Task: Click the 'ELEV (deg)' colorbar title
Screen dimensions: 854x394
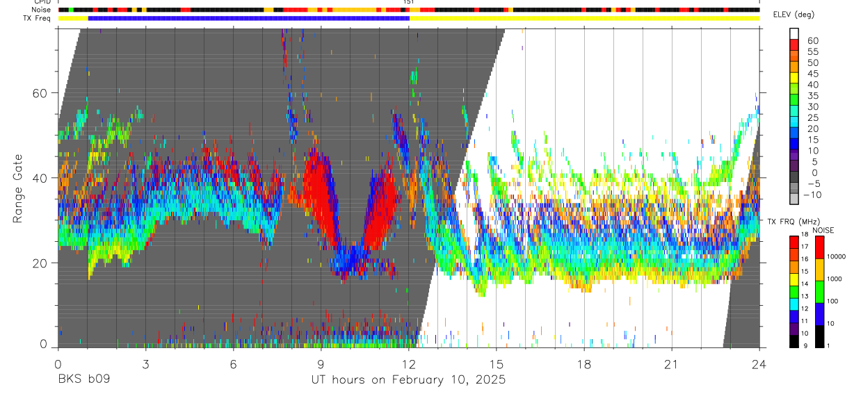Action: (794, 15)
